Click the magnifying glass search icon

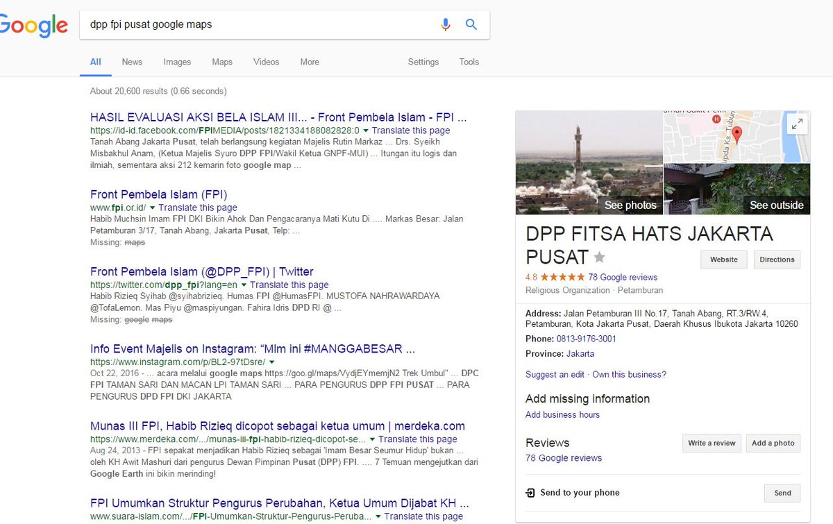(x=471, y=24)
